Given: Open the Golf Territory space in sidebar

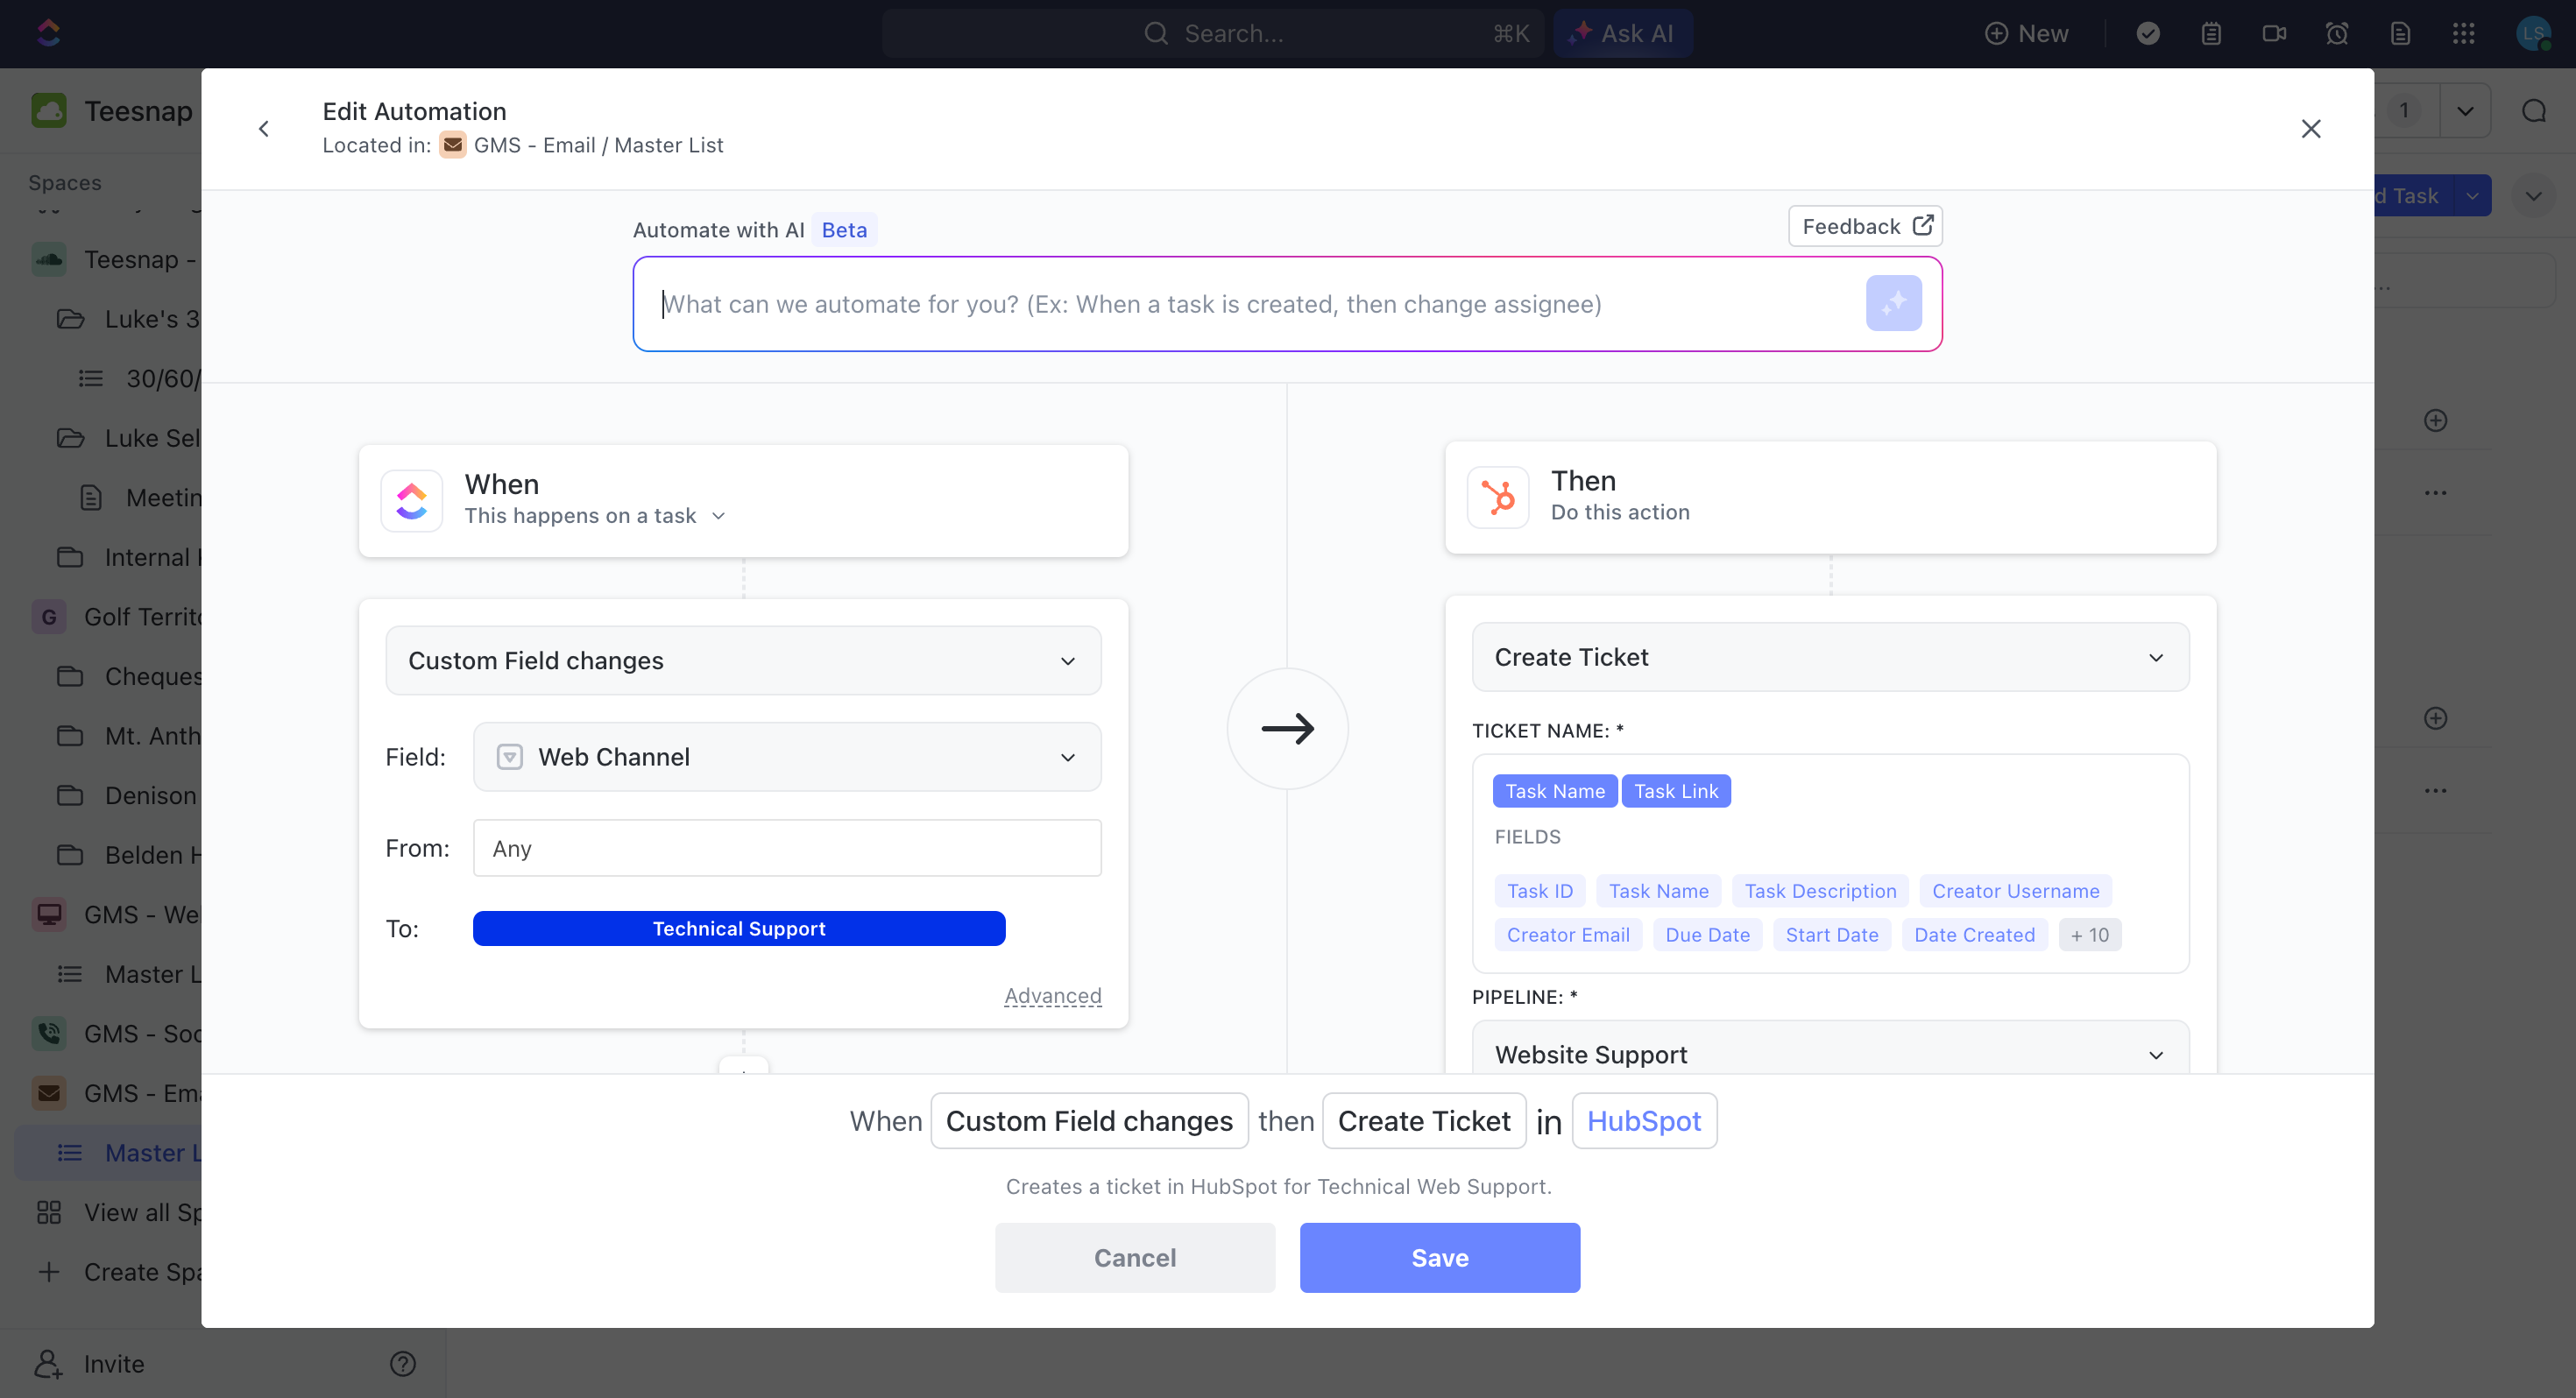Looking at the screenshot, I should [x=116, y=616].
